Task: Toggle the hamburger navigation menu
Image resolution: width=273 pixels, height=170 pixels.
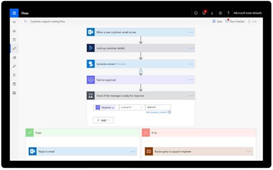Action: (14, 22)
